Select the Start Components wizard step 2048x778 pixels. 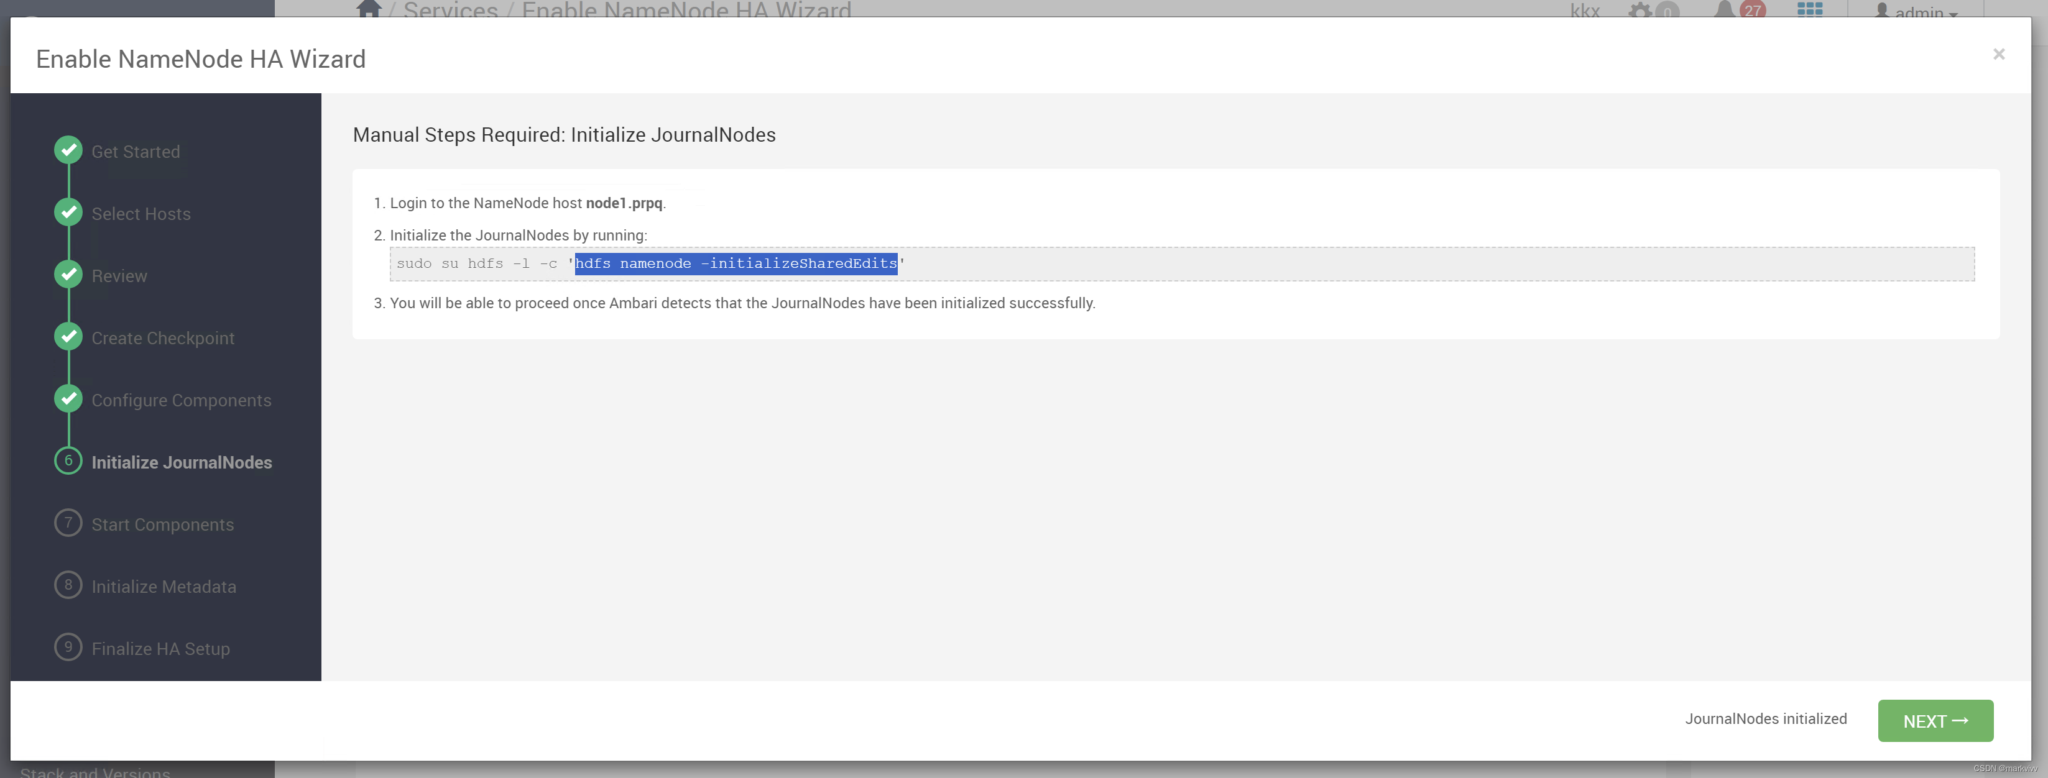click(162, 524)
